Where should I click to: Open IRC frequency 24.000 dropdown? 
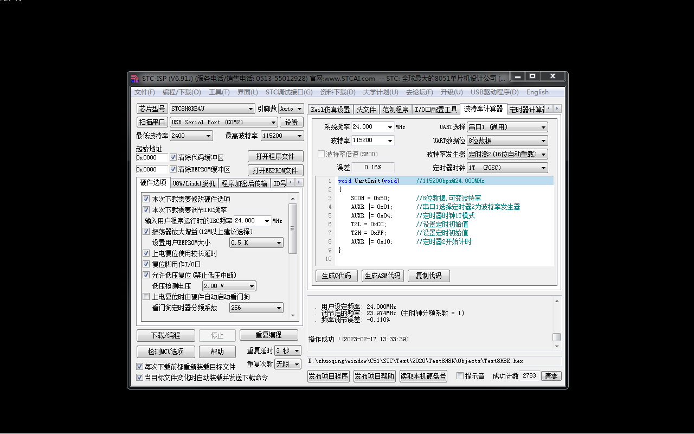[x=267, y=221]
